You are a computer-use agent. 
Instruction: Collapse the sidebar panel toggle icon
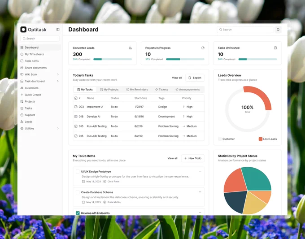tap(58, 30)
